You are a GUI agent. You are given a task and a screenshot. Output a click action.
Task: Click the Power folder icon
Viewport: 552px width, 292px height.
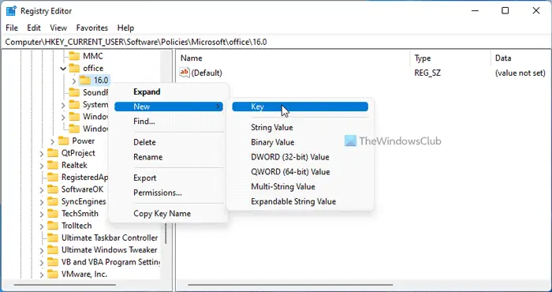pos(63,141)
